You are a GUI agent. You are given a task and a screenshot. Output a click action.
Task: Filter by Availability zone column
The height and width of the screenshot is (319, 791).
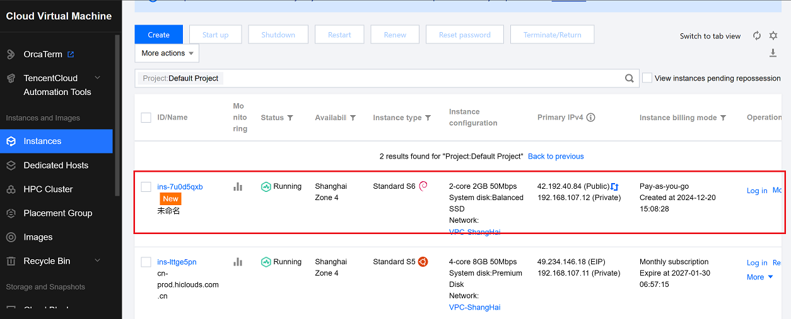[353, 118]
